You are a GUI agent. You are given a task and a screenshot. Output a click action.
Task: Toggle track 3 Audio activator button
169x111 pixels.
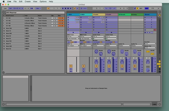[96, 66]
